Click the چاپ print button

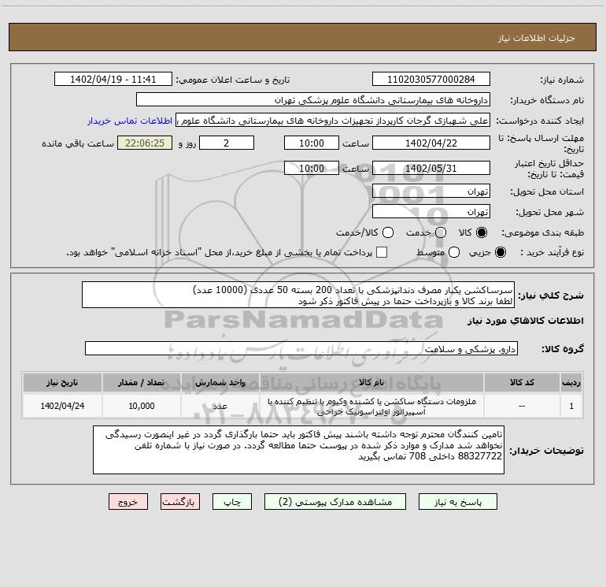(232, 502)
